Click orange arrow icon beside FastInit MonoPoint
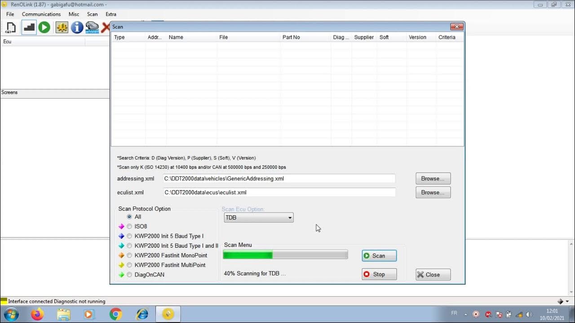575x323 pixels. [121, 255]
